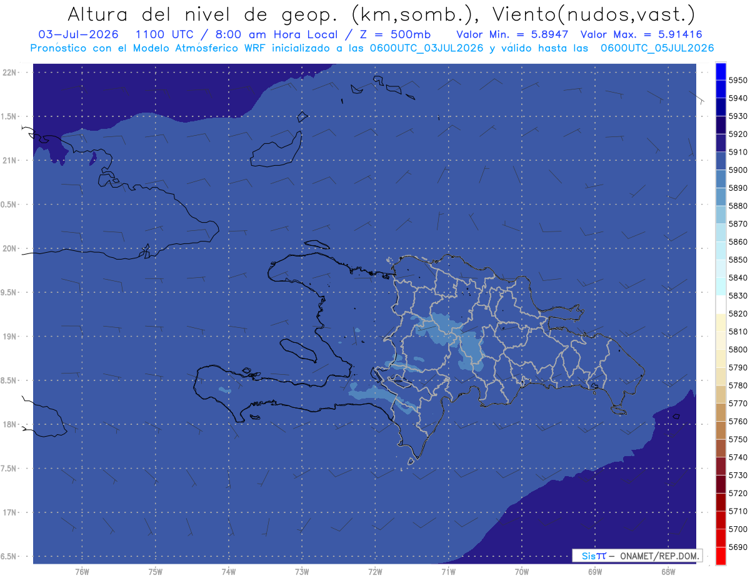Click the '5880' legend value
The width and height of the screenshot is (750, 580).
pos(737,206)
